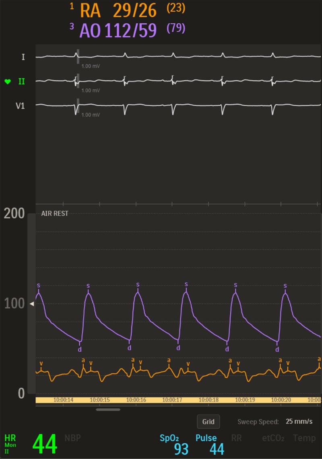Open the Temp parameter tile
This screenshot has height=459, width=322.
pos(304,438)
